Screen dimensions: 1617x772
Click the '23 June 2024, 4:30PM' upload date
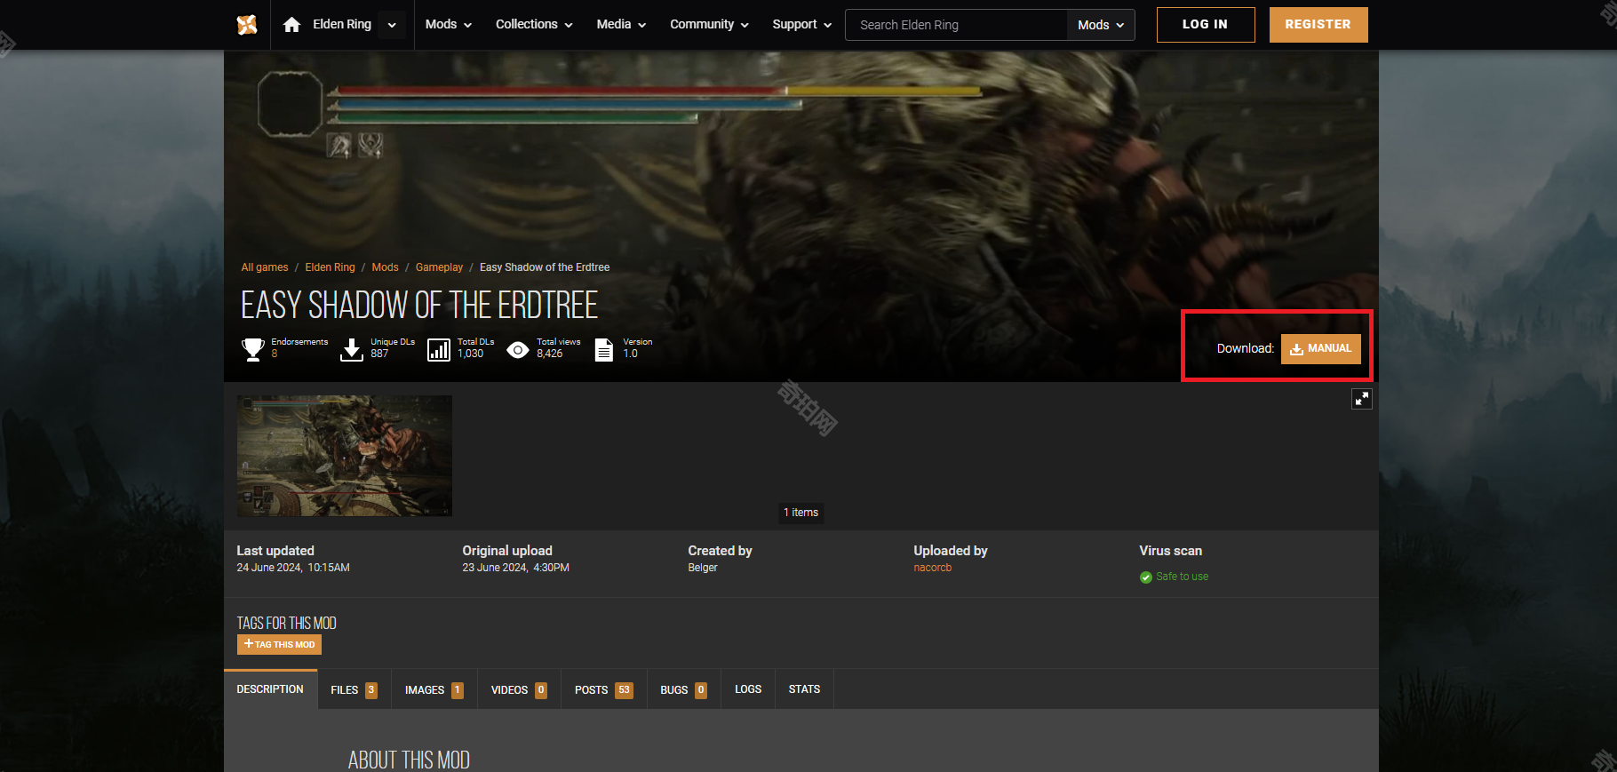516,568
